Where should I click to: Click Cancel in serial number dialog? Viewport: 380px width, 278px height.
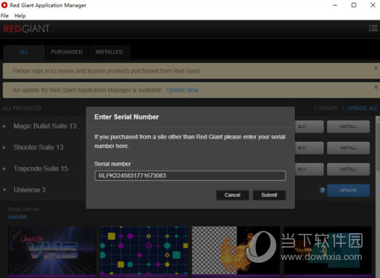(x=232, y=195)
